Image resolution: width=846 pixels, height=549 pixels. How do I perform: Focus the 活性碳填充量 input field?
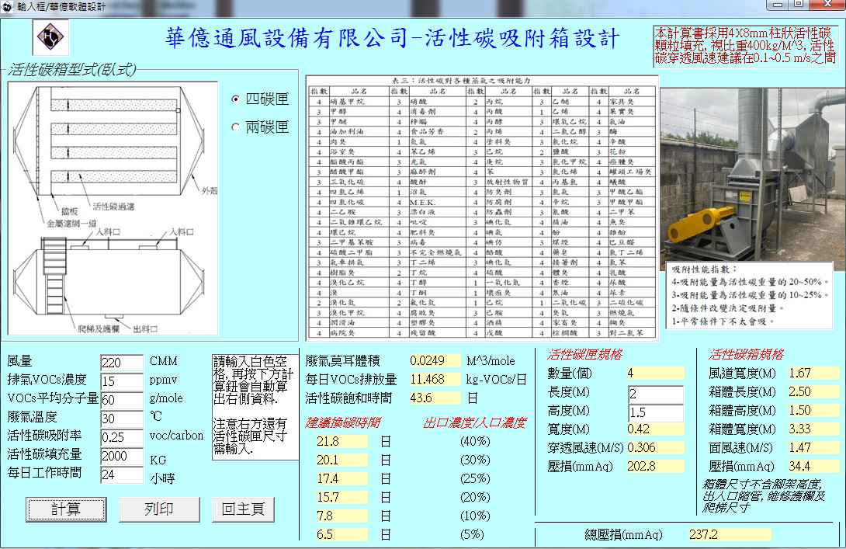tap(121, 456)
